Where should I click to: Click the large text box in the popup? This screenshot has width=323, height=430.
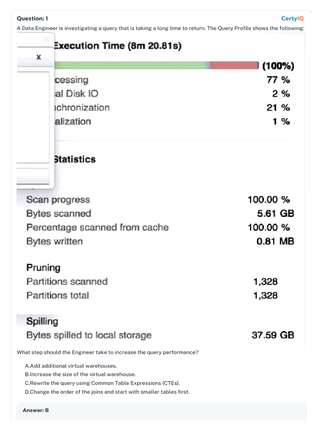pyautogui.click(x=33, y=117)
